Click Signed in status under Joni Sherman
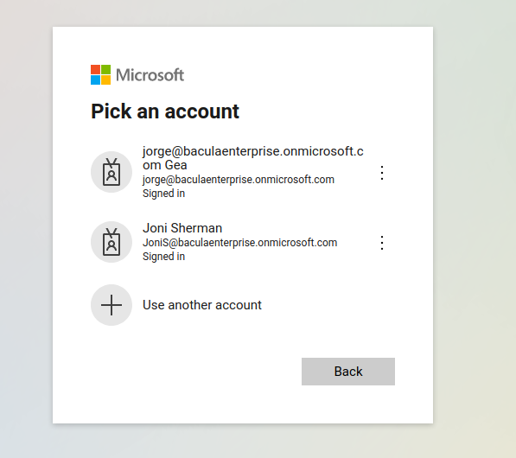The height and width of the screenshot is (458, 516). pyautogui.click(x=163, y=257)
